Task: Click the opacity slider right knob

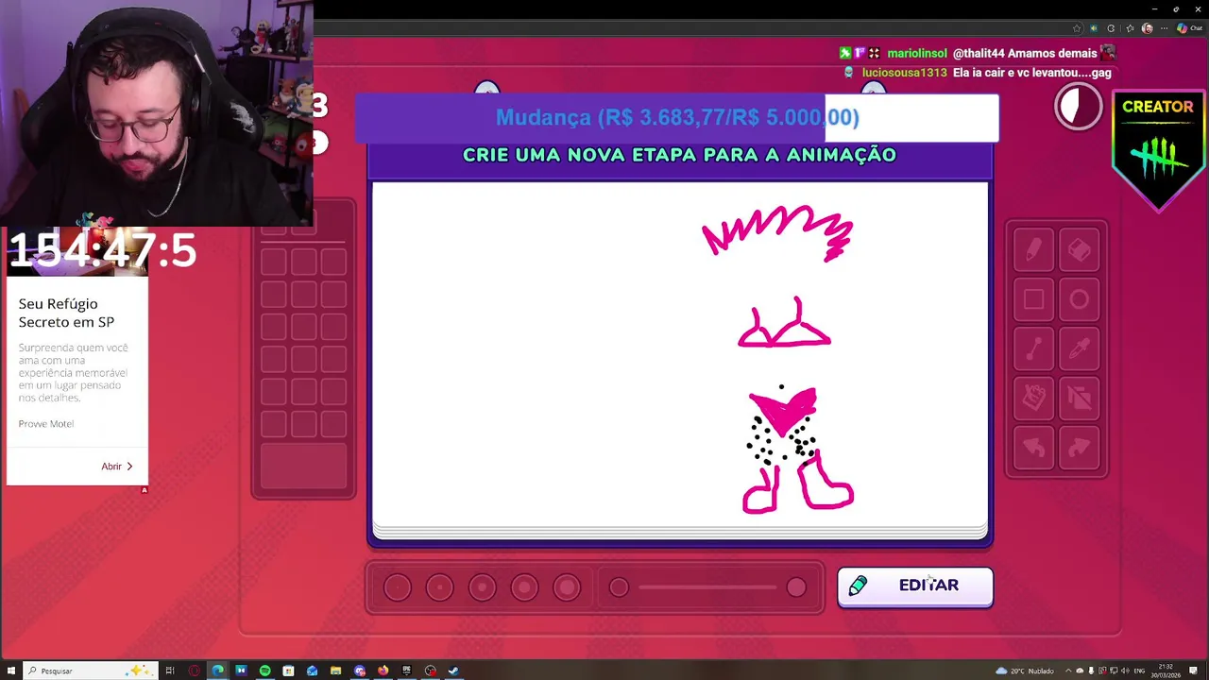Action: pos(796,587)
